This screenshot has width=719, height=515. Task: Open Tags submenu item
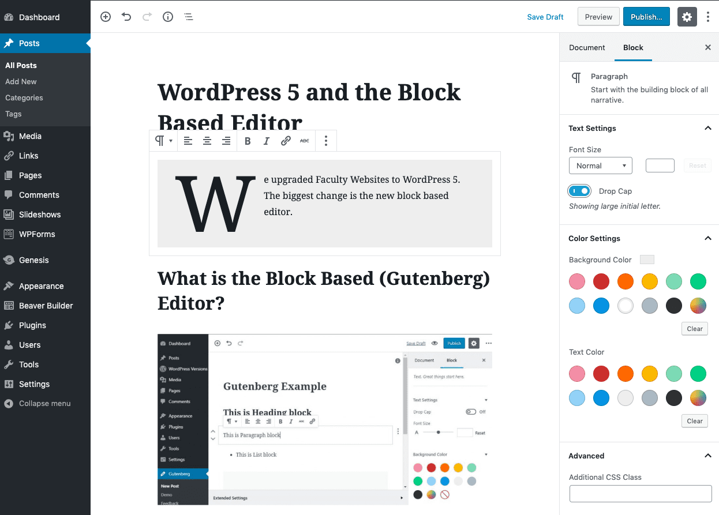[13, 114]
